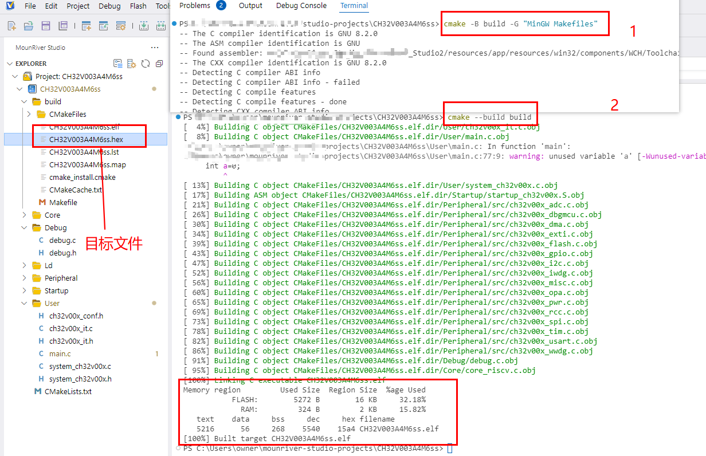Open the Flash menu

138,6
